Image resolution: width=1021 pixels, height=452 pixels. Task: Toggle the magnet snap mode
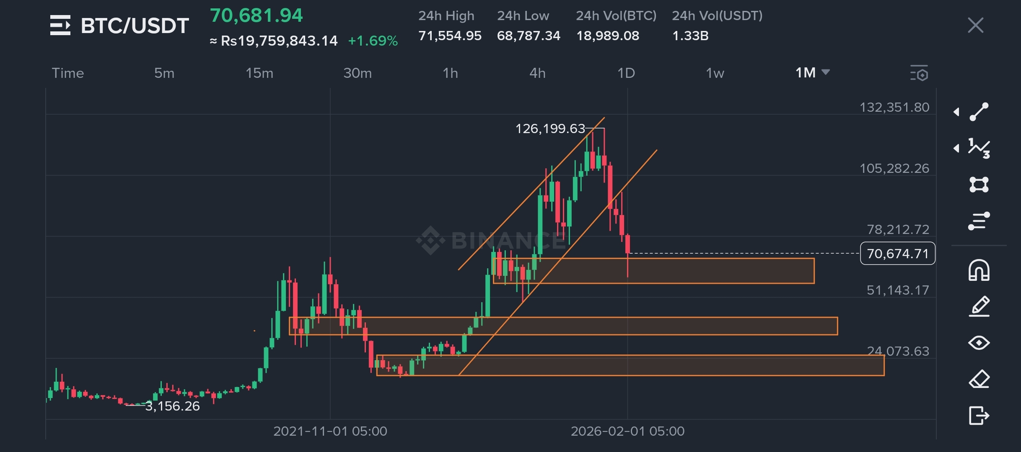979,270
